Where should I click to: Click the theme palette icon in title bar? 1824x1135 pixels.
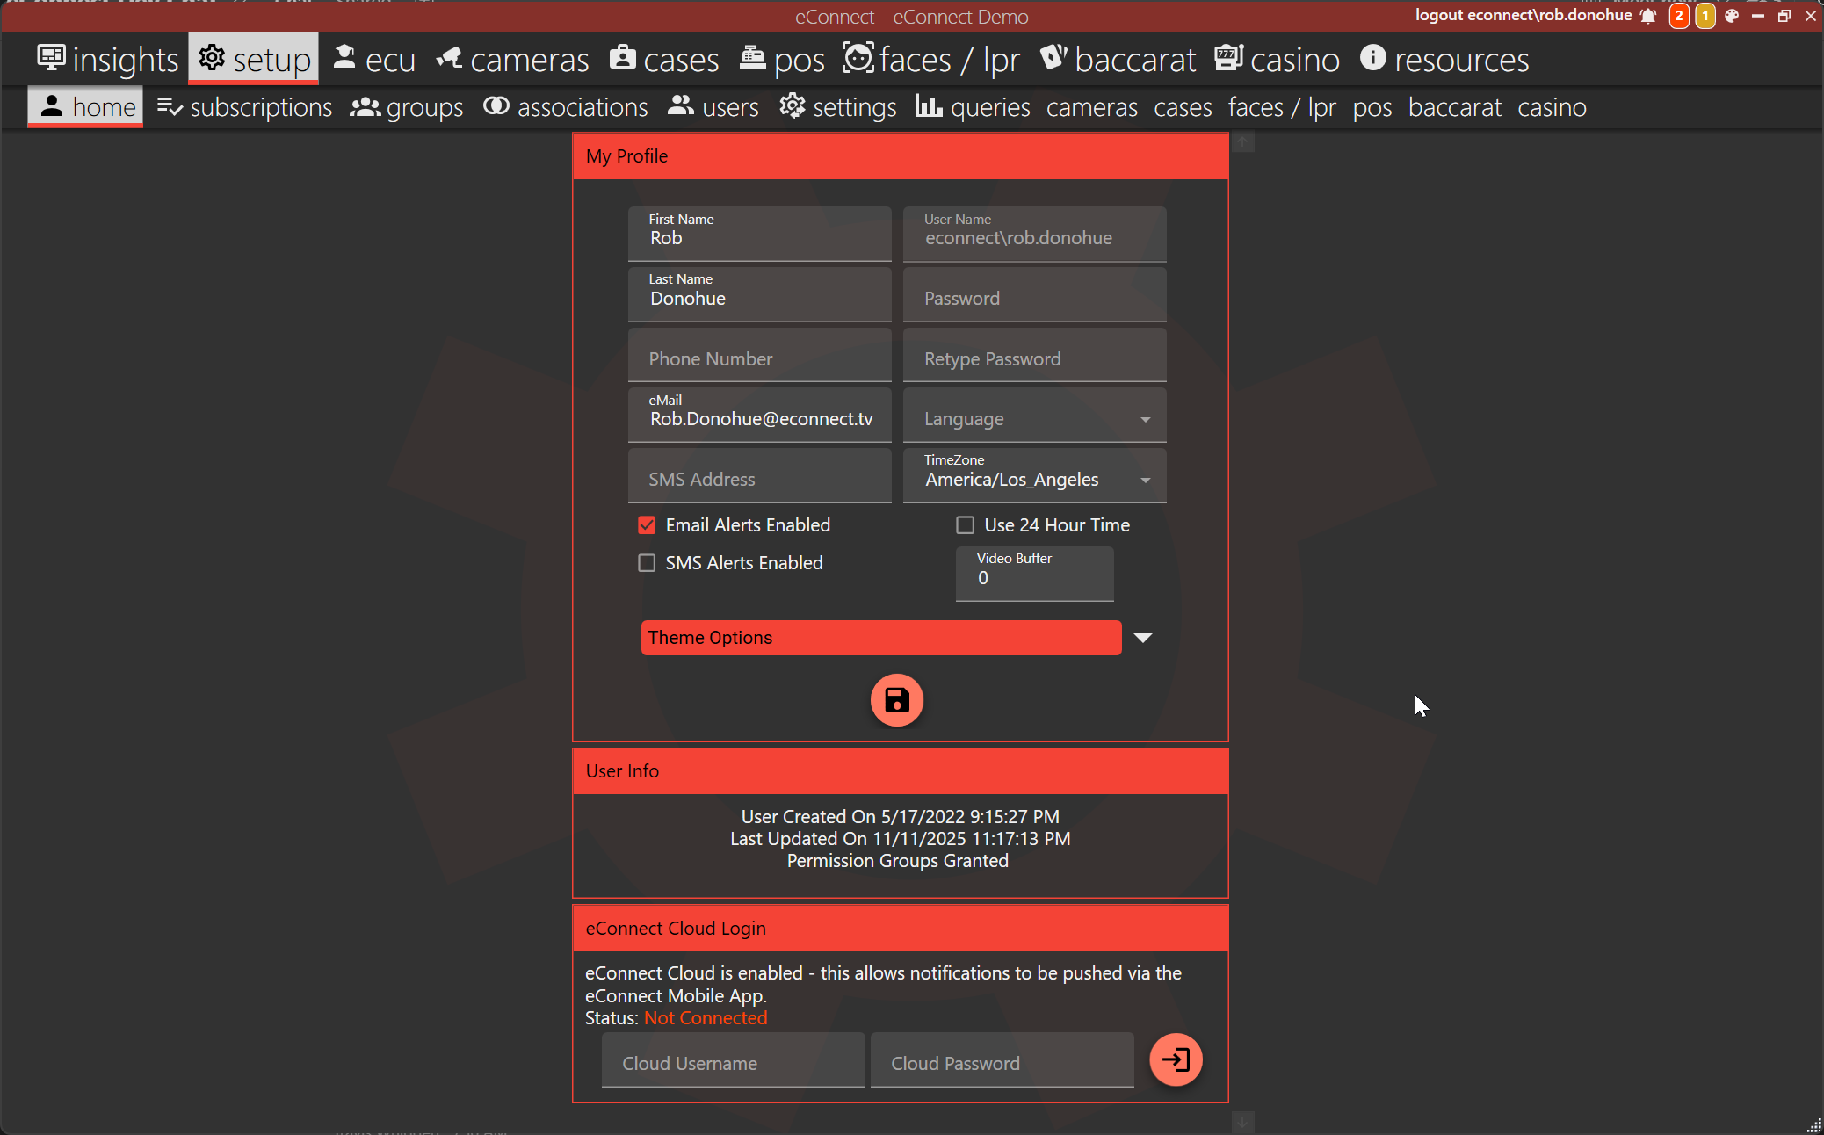(1731, 16)
